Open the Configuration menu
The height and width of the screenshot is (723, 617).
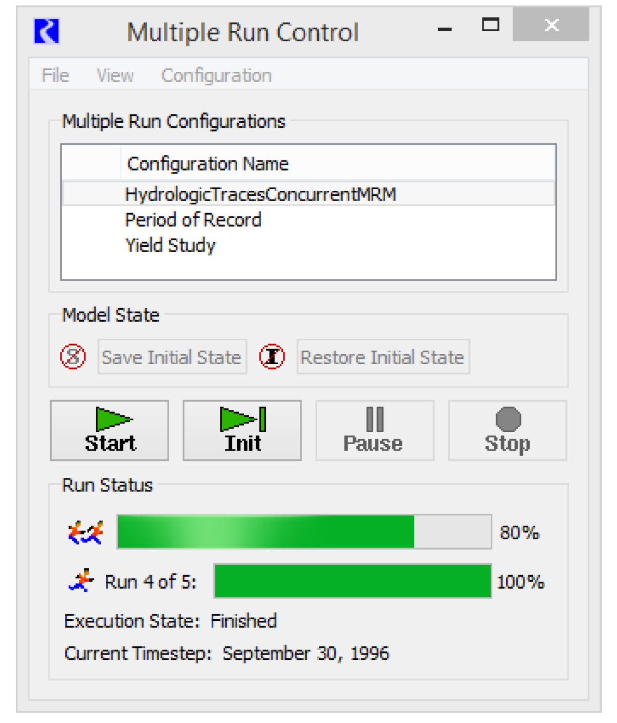216,75
